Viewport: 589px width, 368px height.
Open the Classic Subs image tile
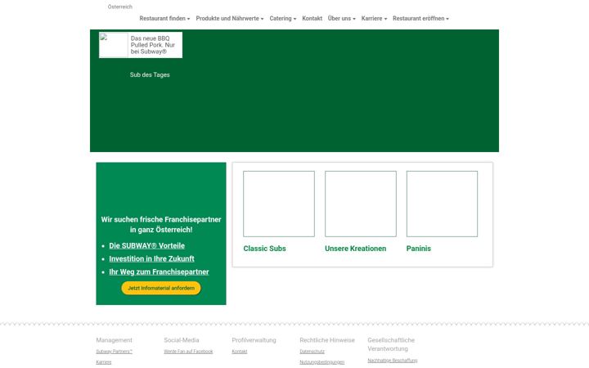point(279,204)
